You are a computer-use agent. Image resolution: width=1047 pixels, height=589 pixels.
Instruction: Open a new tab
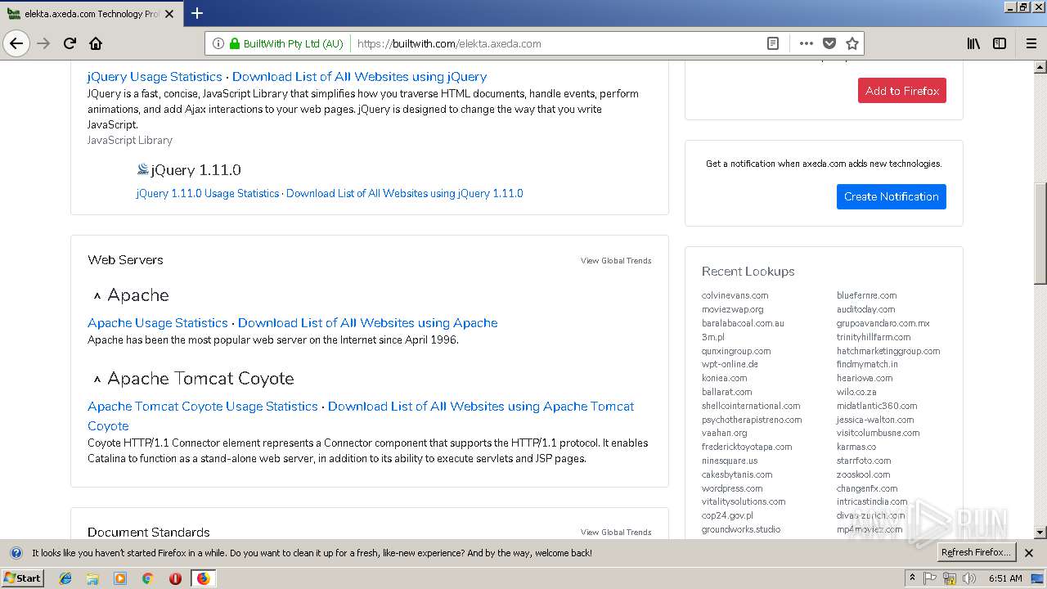(197, 13)
